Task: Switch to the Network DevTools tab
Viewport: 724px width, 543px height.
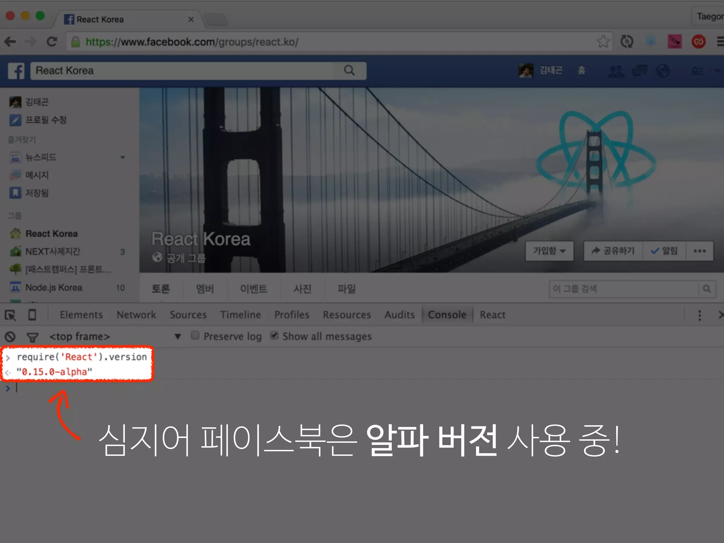Action: click(x=136, y=315)
